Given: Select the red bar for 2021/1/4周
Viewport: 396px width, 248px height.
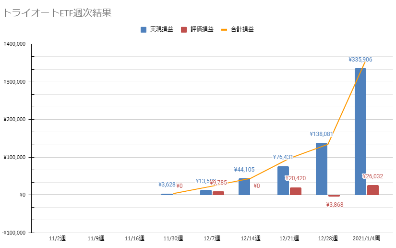Looking at the screenshot, I should click(x=373, y=190).
